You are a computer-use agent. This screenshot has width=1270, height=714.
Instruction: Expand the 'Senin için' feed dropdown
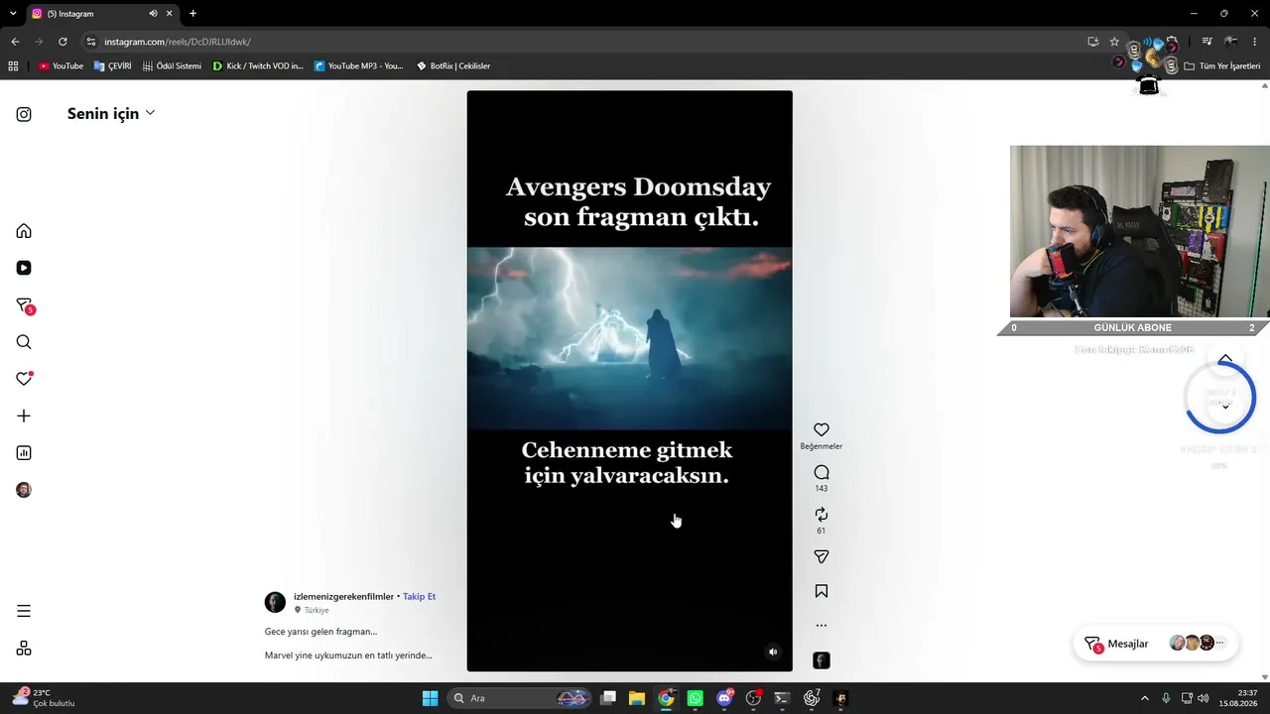pyautogui.click(x=111, y=113)
